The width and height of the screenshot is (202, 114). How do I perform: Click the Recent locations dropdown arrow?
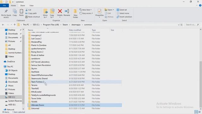click(11, 25)
